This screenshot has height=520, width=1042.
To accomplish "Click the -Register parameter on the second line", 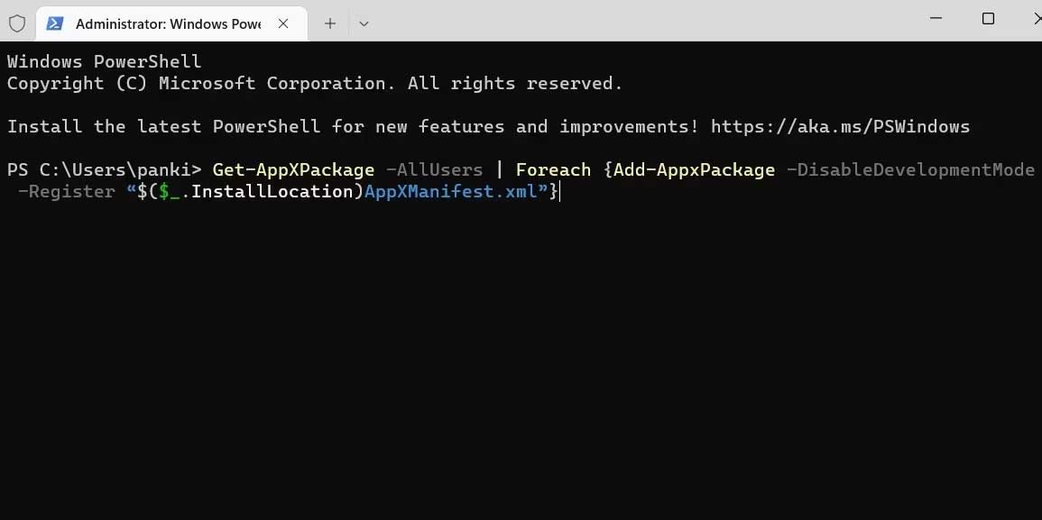I will tap(66, 191).
